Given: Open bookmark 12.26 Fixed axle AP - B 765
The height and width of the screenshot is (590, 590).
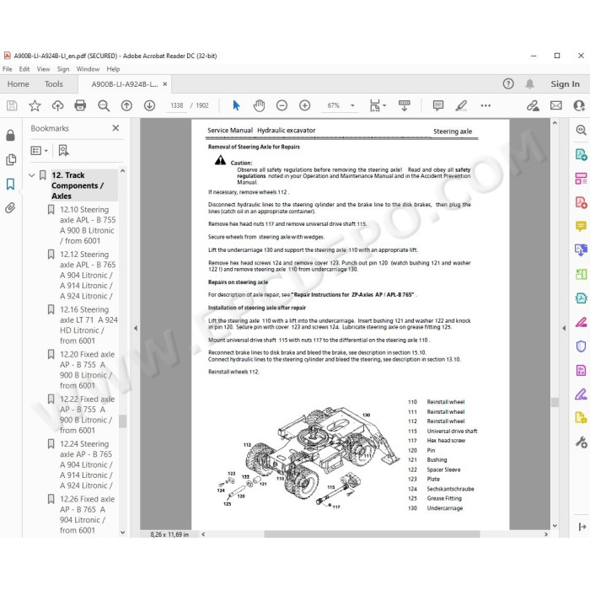Looking at the screenshot, I should 87,514.
